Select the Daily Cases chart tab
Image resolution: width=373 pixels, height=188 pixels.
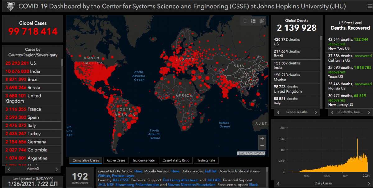(x=323, y=183)
